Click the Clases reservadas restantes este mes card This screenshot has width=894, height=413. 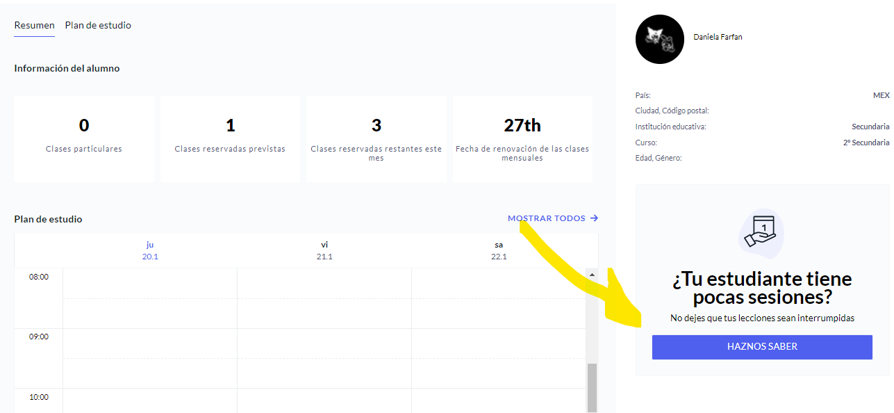tap(376, 139)
